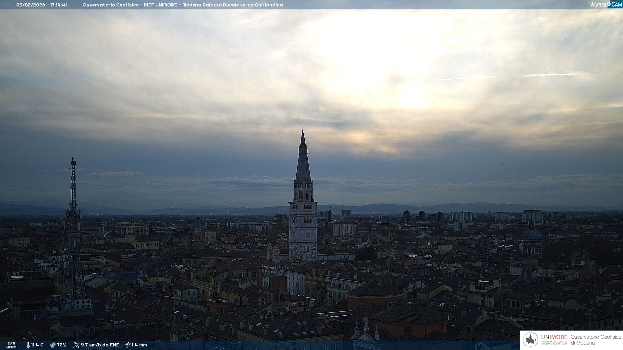Click the 05/02/2026 date stamp

31,5
